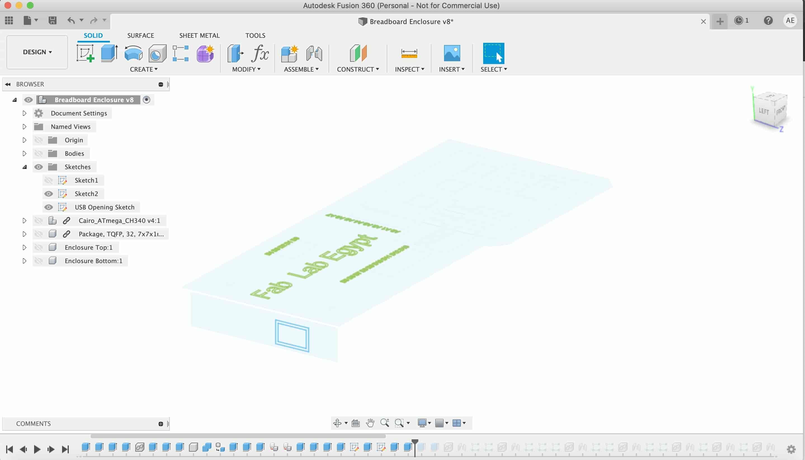Open the SELECT dropdown menu
This screenshot has height=460, width=805.
(494, 69)
